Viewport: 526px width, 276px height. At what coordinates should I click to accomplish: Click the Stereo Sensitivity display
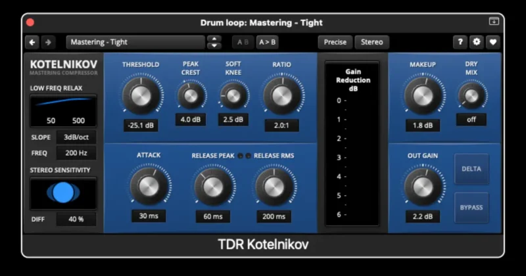[x=63, y=193]
